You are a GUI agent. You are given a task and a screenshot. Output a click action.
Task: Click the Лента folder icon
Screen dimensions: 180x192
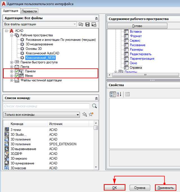[17, 67]
